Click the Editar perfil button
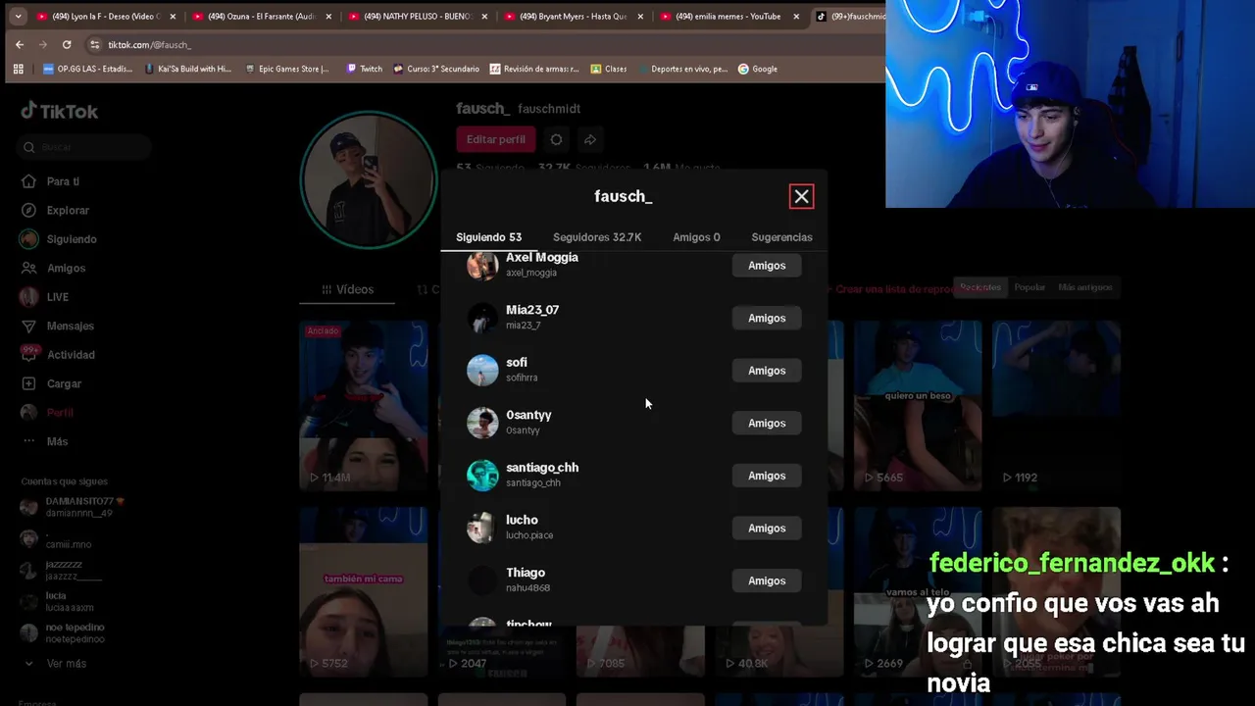Image resolution: width=1255 pixels, height=706 pixels. click(x=495, y=139)
